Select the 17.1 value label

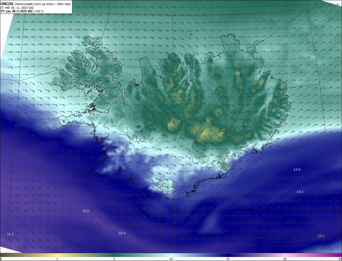[x=321, y=236]
